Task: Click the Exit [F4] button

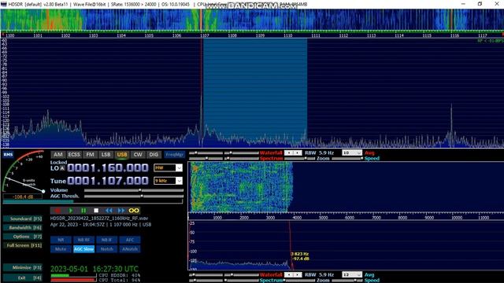Action: click(x=23, y=277)
